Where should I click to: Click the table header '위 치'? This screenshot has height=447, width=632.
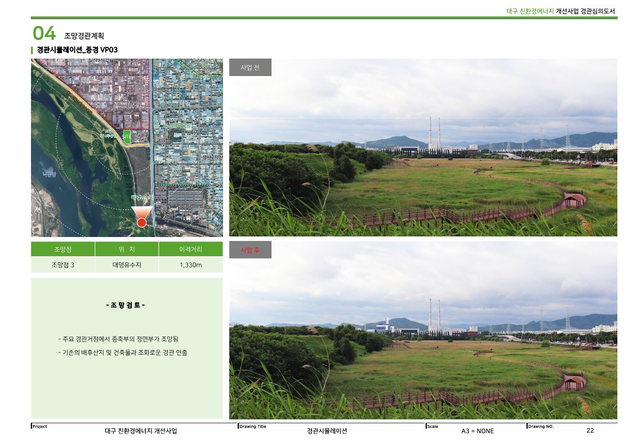(x=127, y=249)
